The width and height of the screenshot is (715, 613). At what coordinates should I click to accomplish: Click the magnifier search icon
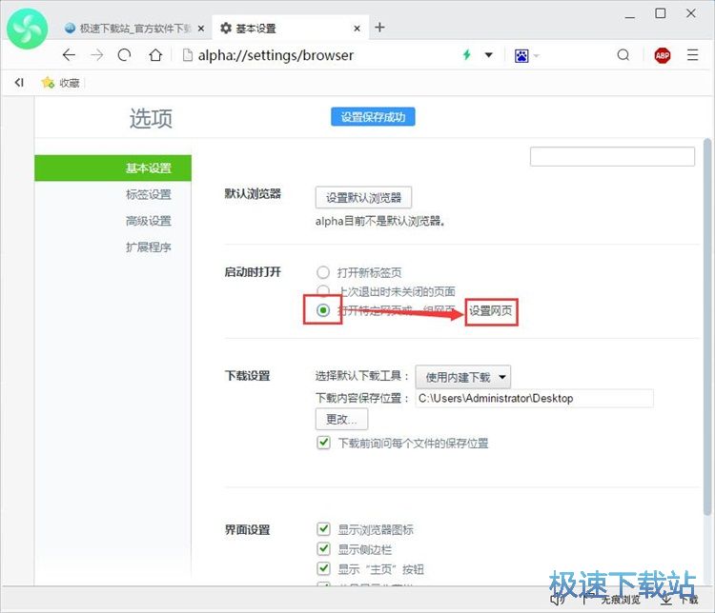[x=623, y=55]
